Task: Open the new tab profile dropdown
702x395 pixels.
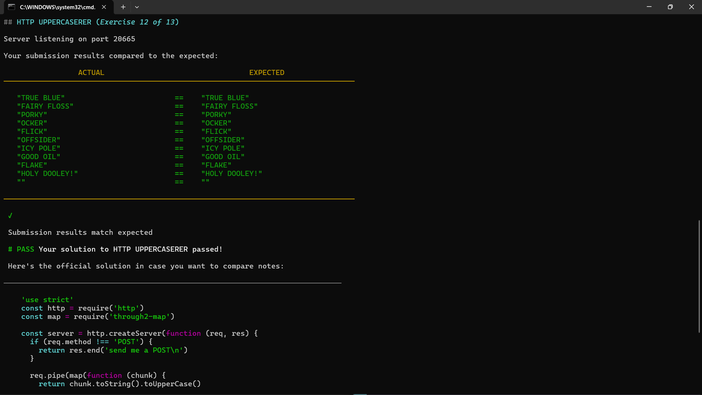Action: coord(136,8)
